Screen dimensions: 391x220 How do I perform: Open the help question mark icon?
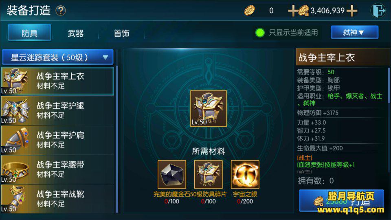coord(60,11)
